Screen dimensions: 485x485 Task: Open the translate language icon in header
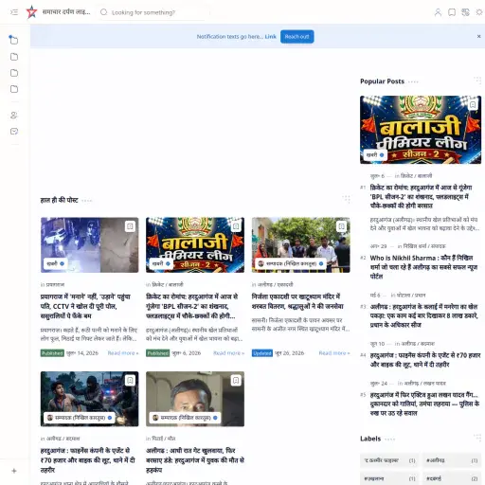pyautogui.click(x=465, y=12)
